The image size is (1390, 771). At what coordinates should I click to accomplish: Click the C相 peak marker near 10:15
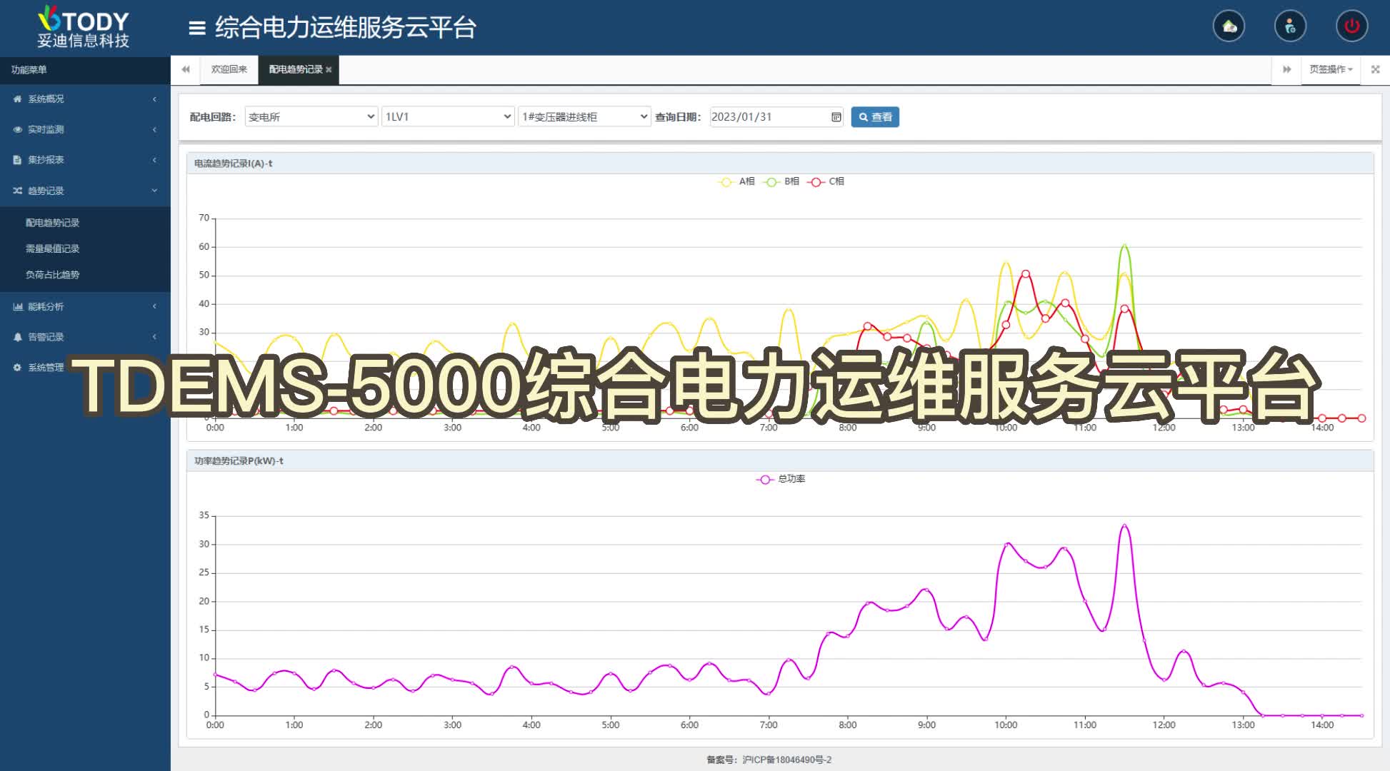[1026, 274]
